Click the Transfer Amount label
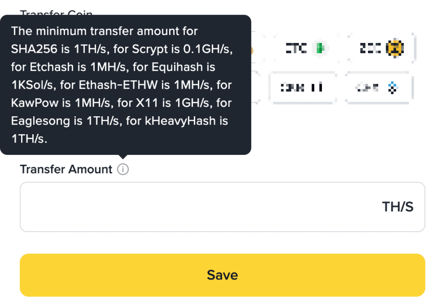Screen dimensions: 435x307 66,169
